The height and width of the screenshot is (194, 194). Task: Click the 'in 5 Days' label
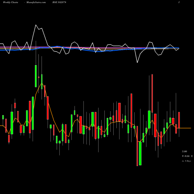click(x=186, y=161)
